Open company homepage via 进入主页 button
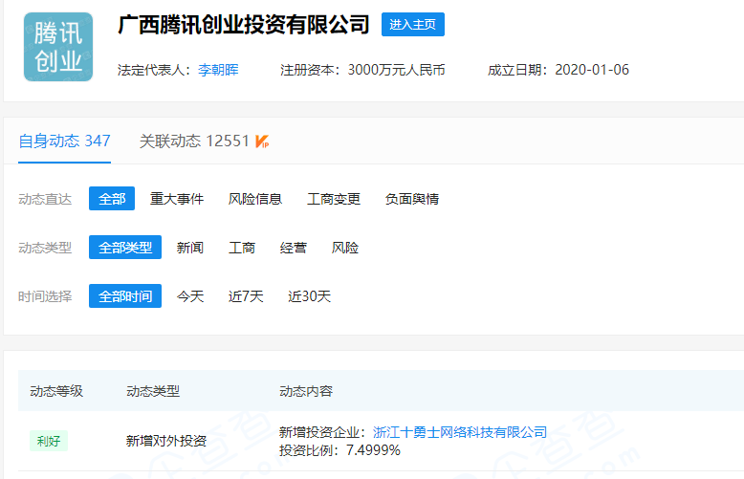The width and height of the screenshot is (744, 479). 413,24
